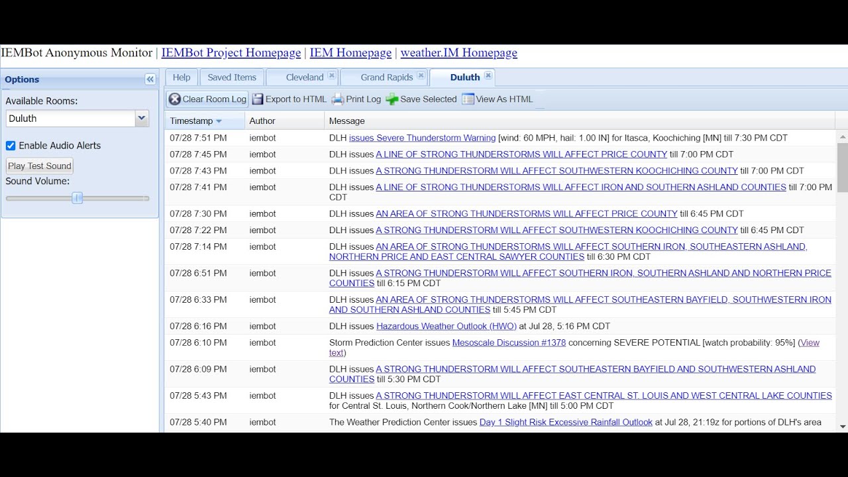Open the Saved Items tab
Image resolution: width=848 pixels, height=477 pixels.
click(x=232, y=78)
